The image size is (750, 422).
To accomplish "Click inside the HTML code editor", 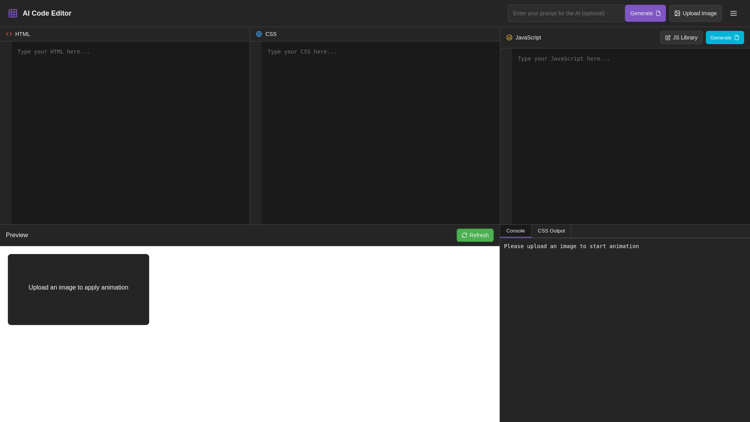I will [130, 133].
